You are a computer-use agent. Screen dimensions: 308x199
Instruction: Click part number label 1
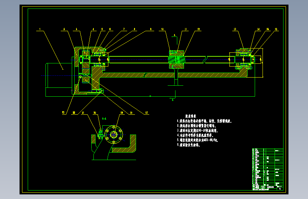click(40, 29)
